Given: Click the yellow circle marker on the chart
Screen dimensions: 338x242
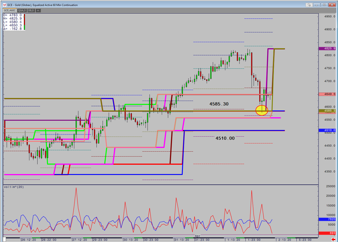Looking at the screenshot, I should click(x=262, y=110).
